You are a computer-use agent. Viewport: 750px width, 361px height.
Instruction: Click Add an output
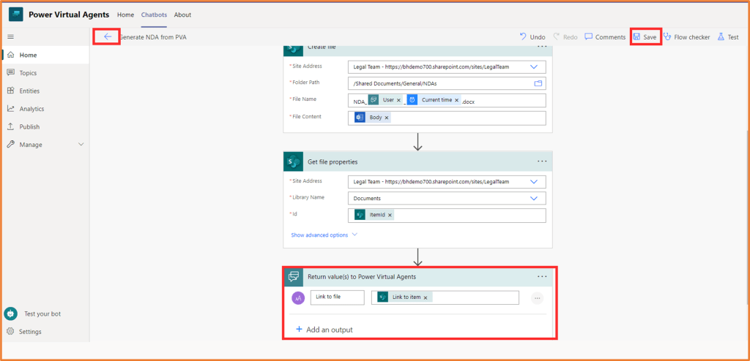pos(324,330)
